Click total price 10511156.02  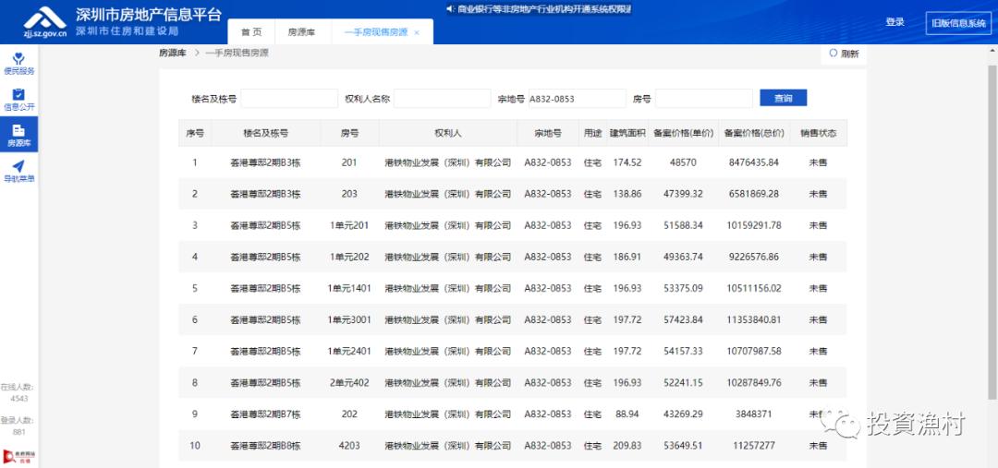coord(754,288)
